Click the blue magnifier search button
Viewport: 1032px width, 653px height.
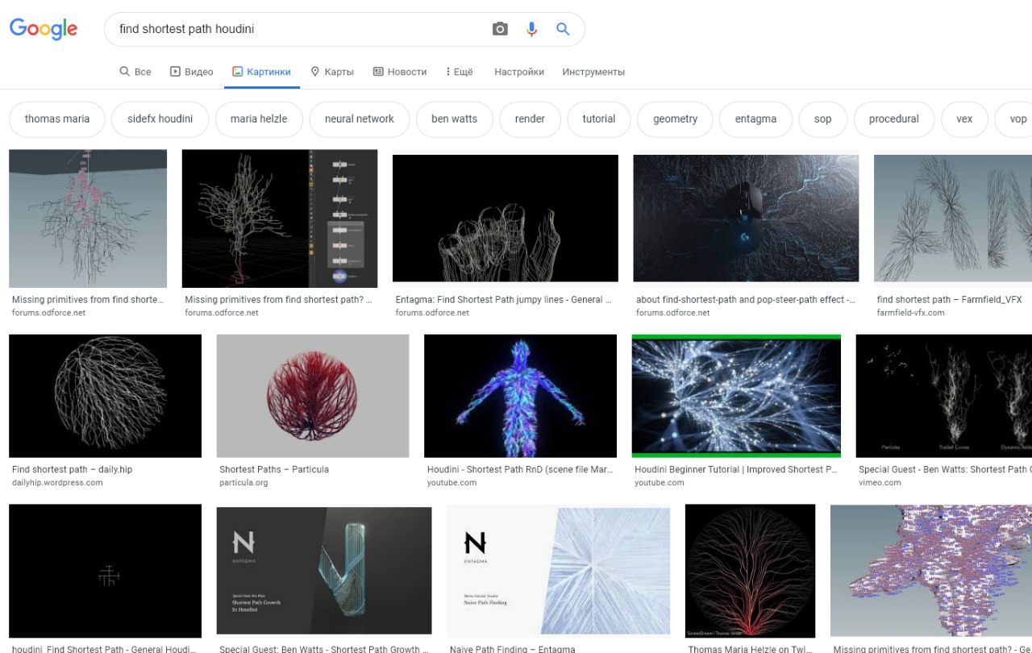(x=563, y=29)
